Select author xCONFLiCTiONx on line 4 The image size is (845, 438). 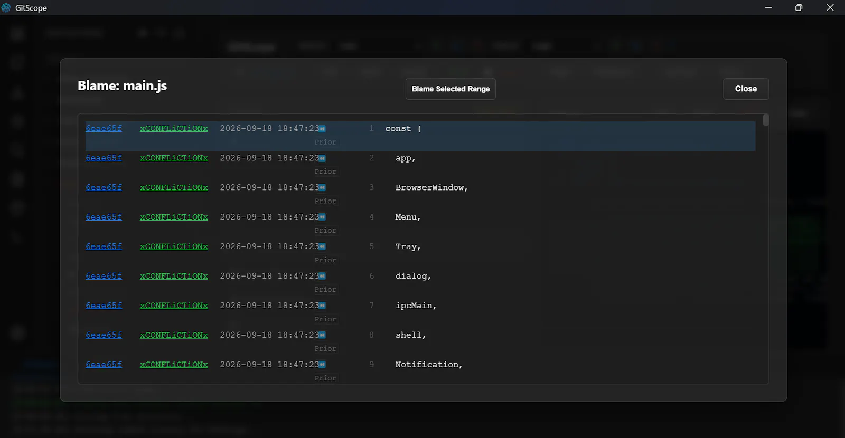[174, 217]
